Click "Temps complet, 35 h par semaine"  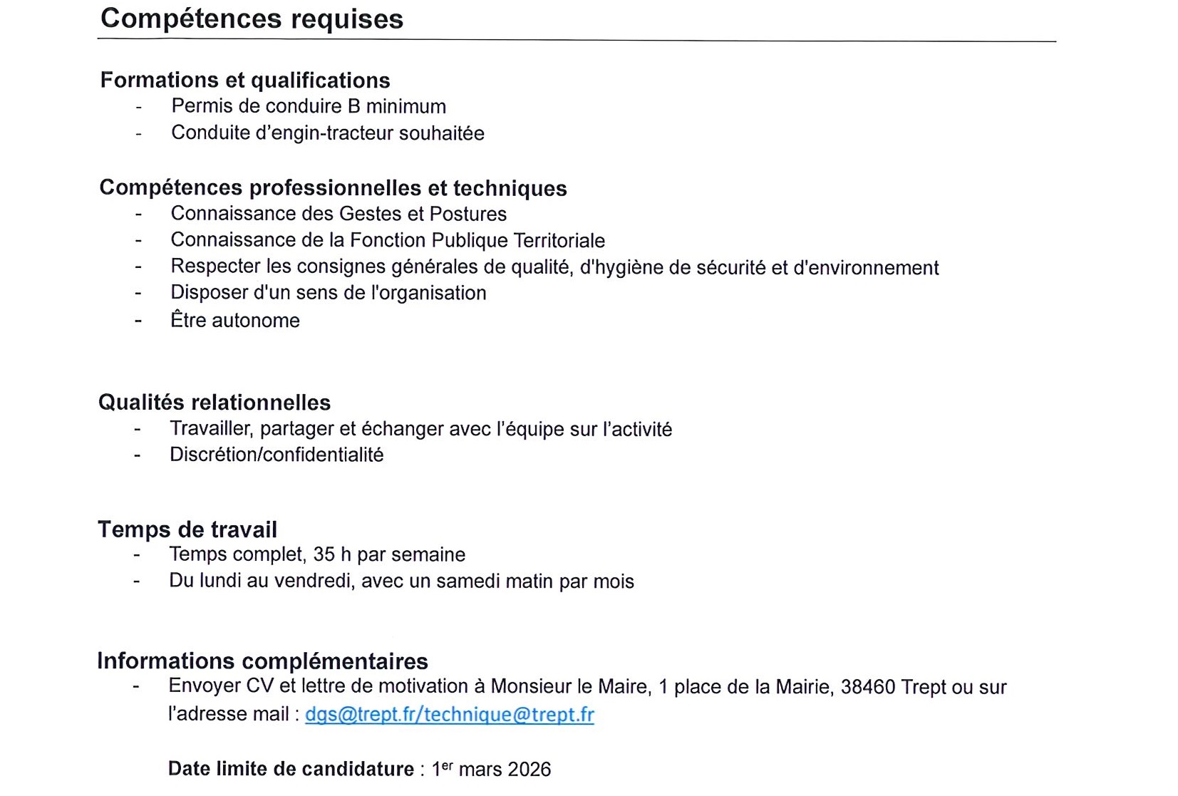pos(317,555)
